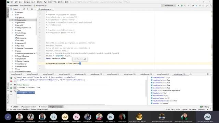Open the File menu
Screen dimensions: 219x123
(12, 2)
